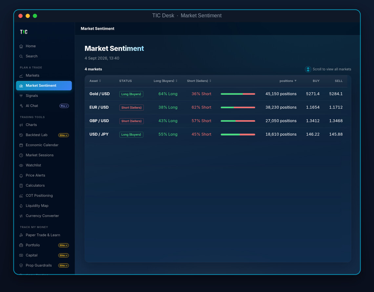Click the Market Sessions clock icon
This screenshot has width=374, height=292.
pos(21,155)
